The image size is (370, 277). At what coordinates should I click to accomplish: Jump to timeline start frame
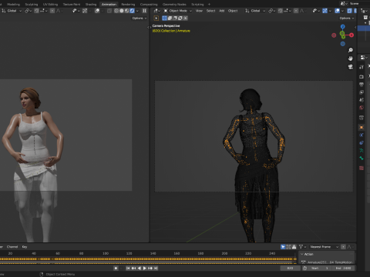[x=128, y=268]
